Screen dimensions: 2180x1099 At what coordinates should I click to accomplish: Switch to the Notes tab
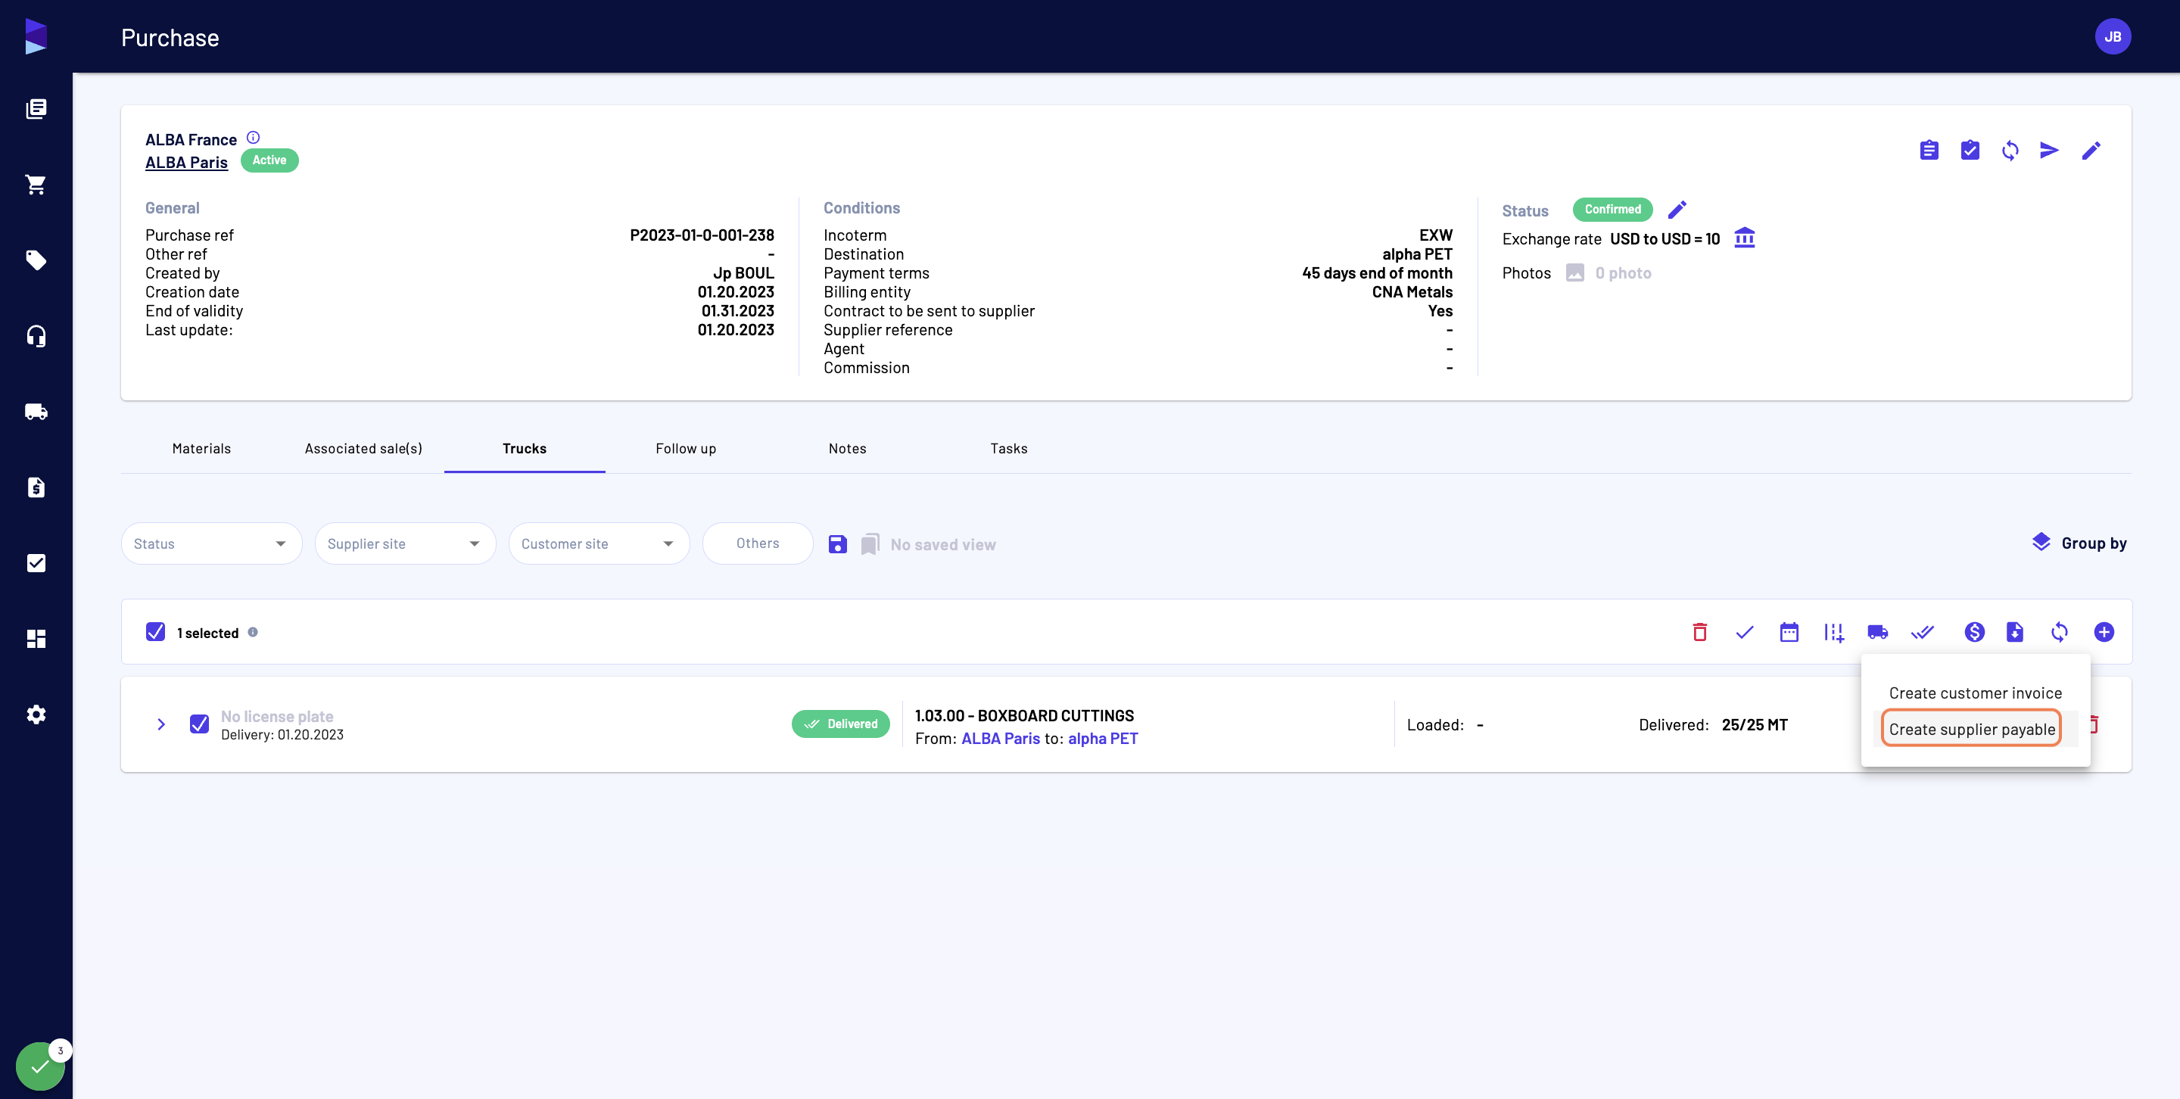[847, 448]
